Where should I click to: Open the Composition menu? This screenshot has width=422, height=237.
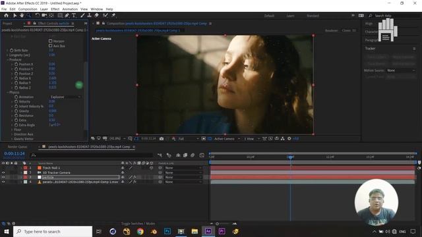28,9
